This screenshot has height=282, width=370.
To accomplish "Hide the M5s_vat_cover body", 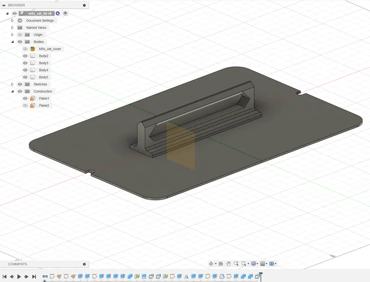I will (x=25, y=49).
